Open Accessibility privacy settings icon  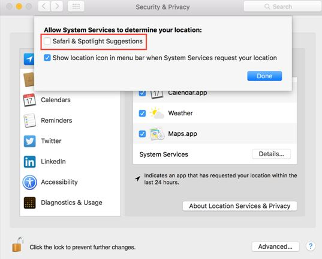[29, 182]
